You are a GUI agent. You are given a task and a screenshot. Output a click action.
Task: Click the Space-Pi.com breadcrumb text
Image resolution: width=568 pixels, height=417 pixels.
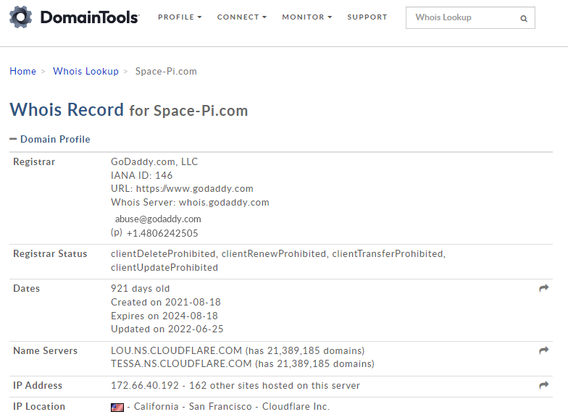(166, 71)
